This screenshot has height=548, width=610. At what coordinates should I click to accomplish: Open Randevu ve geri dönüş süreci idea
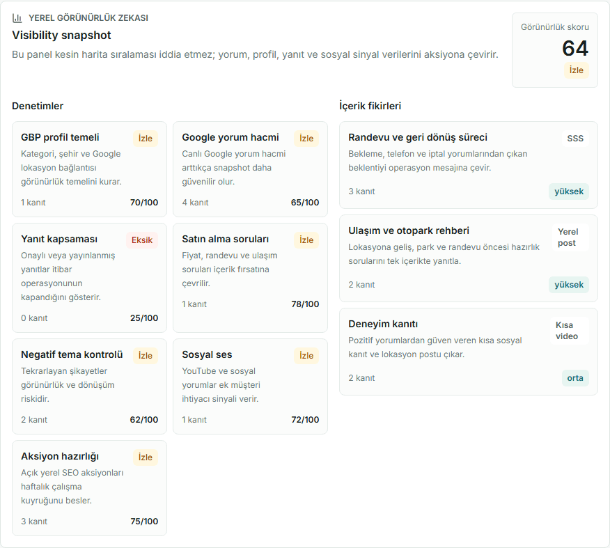(418, 137)
